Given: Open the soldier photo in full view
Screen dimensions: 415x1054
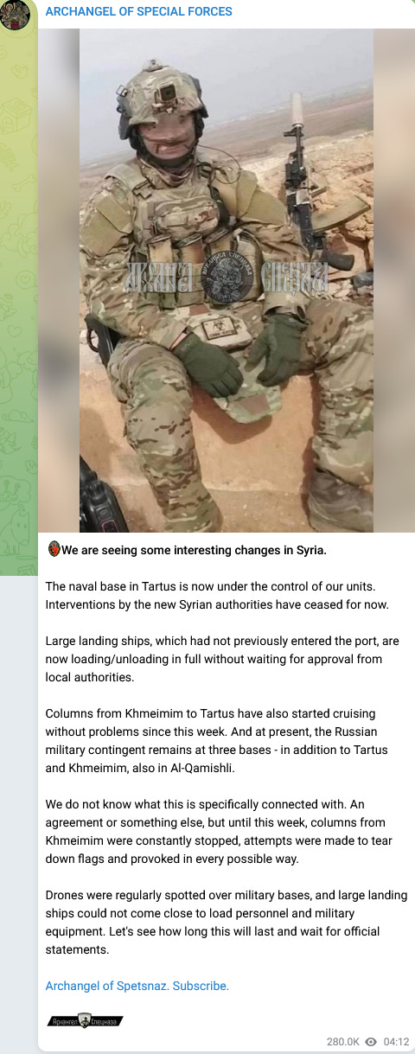Looking at the screenshot, I should pyautogui.click(x=227, y=279).
